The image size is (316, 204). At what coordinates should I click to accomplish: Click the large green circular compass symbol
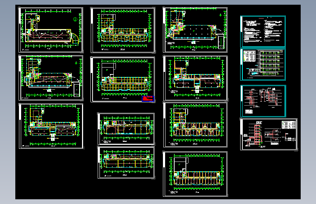click(75, 19)
